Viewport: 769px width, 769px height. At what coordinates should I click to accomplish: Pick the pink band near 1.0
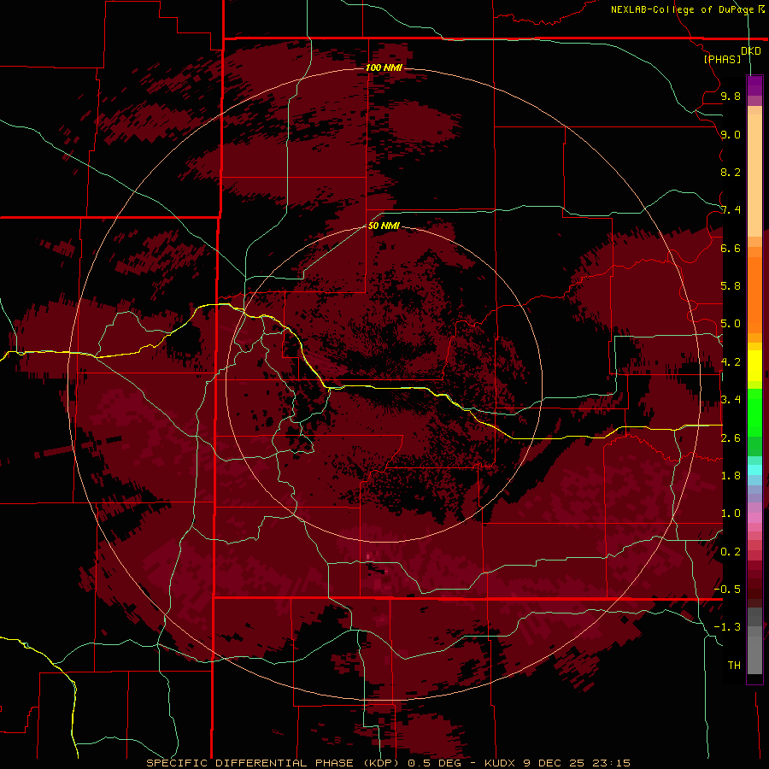click(754, 517)
